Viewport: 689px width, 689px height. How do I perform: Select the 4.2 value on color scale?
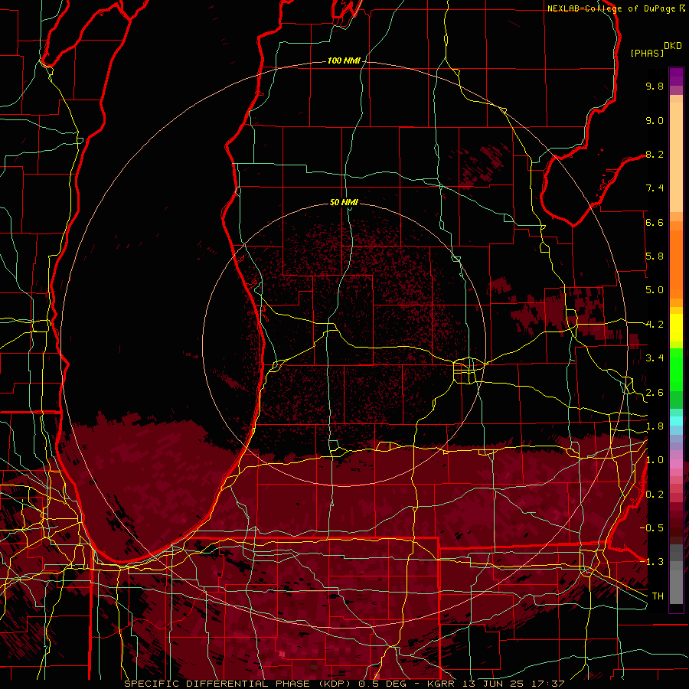655,325
